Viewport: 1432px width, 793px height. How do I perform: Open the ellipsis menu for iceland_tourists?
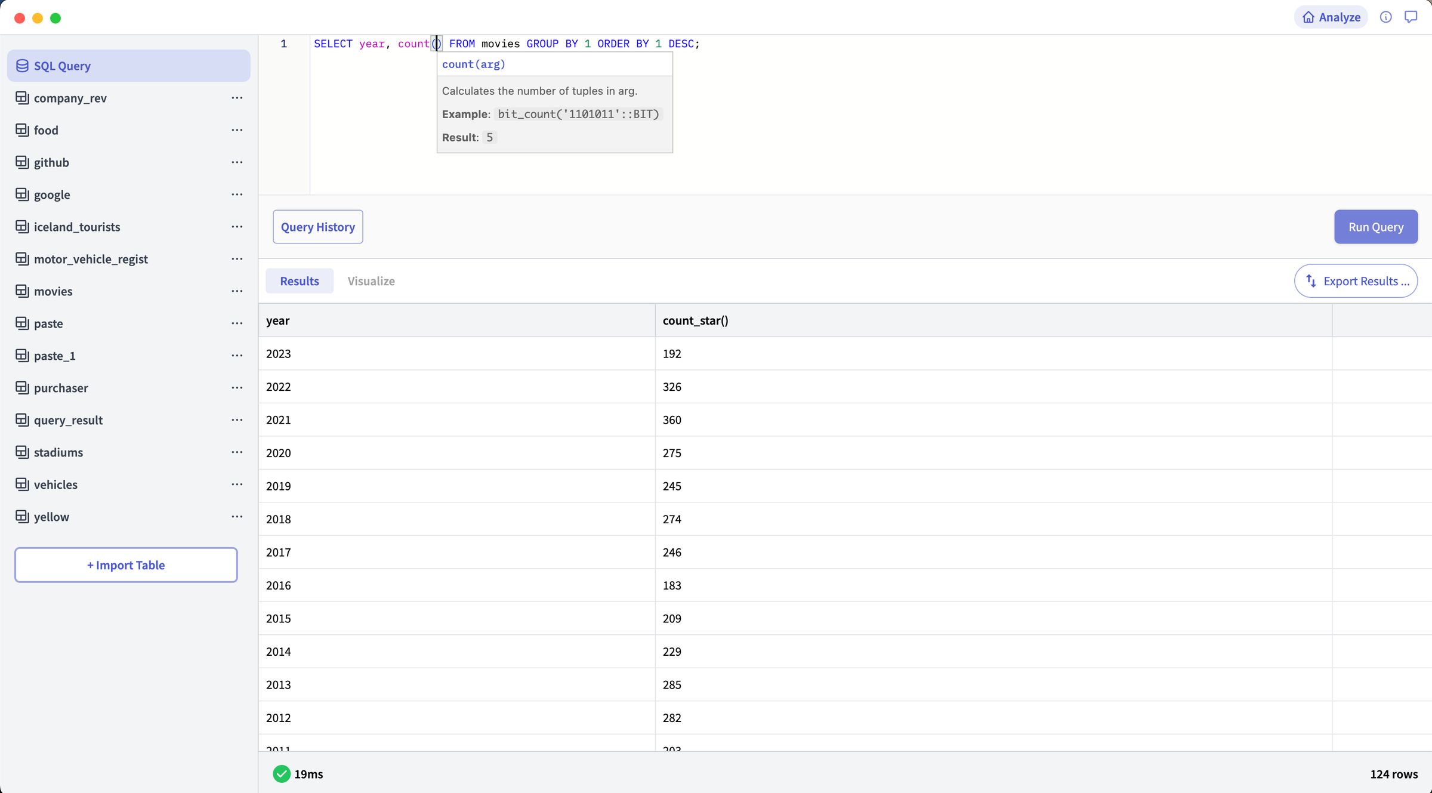click(237, 227)
